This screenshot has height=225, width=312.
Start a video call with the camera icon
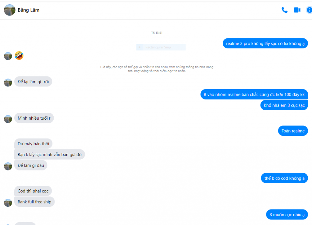[x=297, y=10]
